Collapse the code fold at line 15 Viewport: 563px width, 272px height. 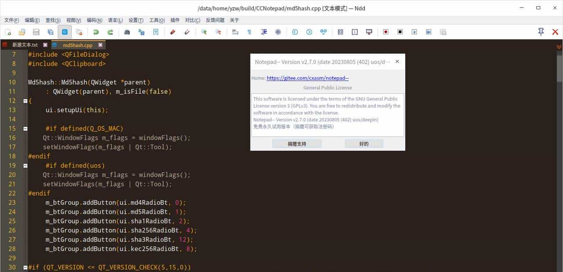coord(25,129)
